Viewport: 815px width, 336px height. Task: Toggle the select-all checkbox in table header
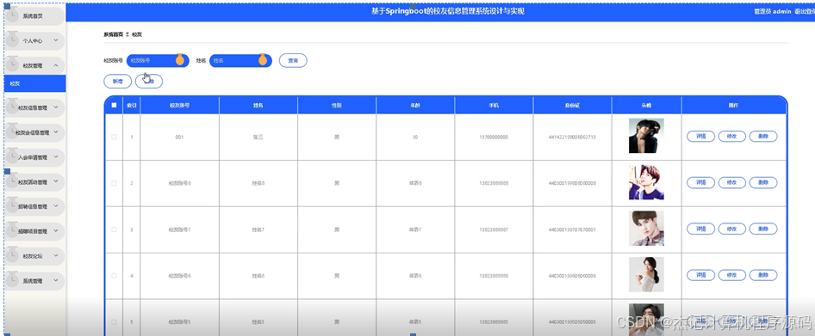(114, 105)
